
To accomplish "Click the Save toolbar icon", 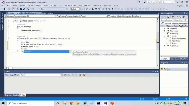I will click(x=21, y=9).
